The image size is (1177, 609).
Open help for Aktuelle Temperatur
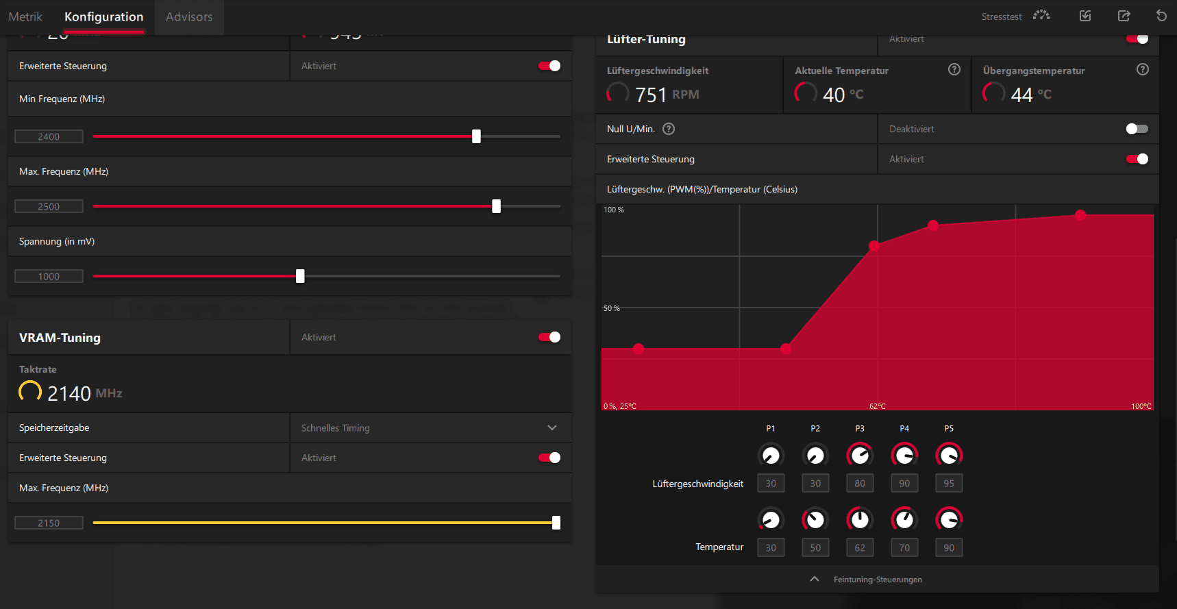click(954, 69)
